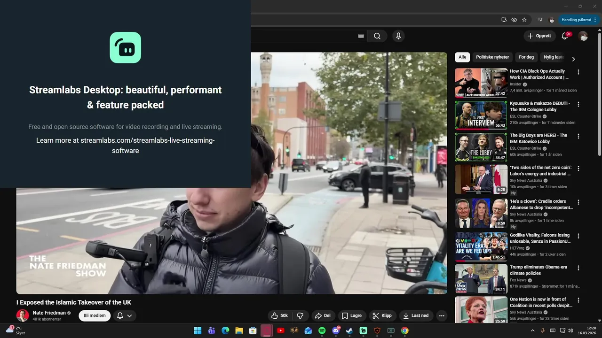Click the Streamlabs logo in overlay
The width and height of the screenshot is (602, 338).
point(126,47)
